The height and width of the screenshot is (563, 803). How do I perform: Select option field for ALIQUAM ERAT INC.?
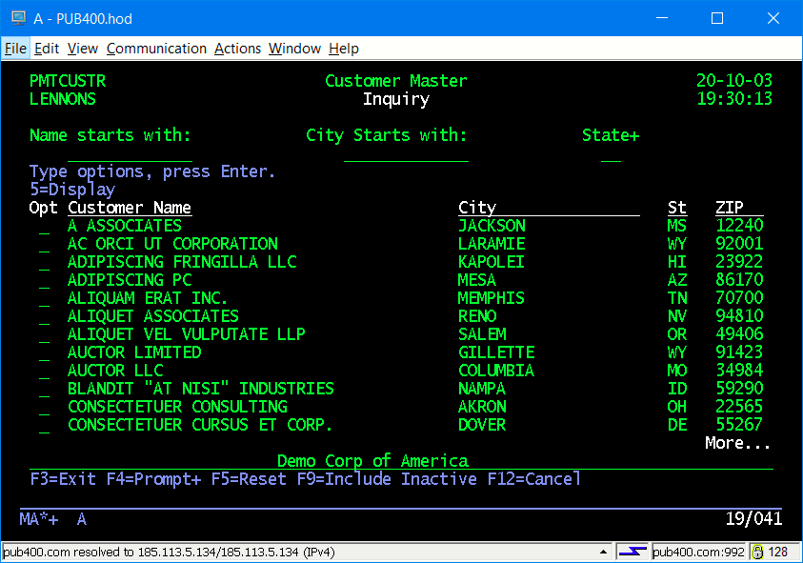click(x=44, y=299)
